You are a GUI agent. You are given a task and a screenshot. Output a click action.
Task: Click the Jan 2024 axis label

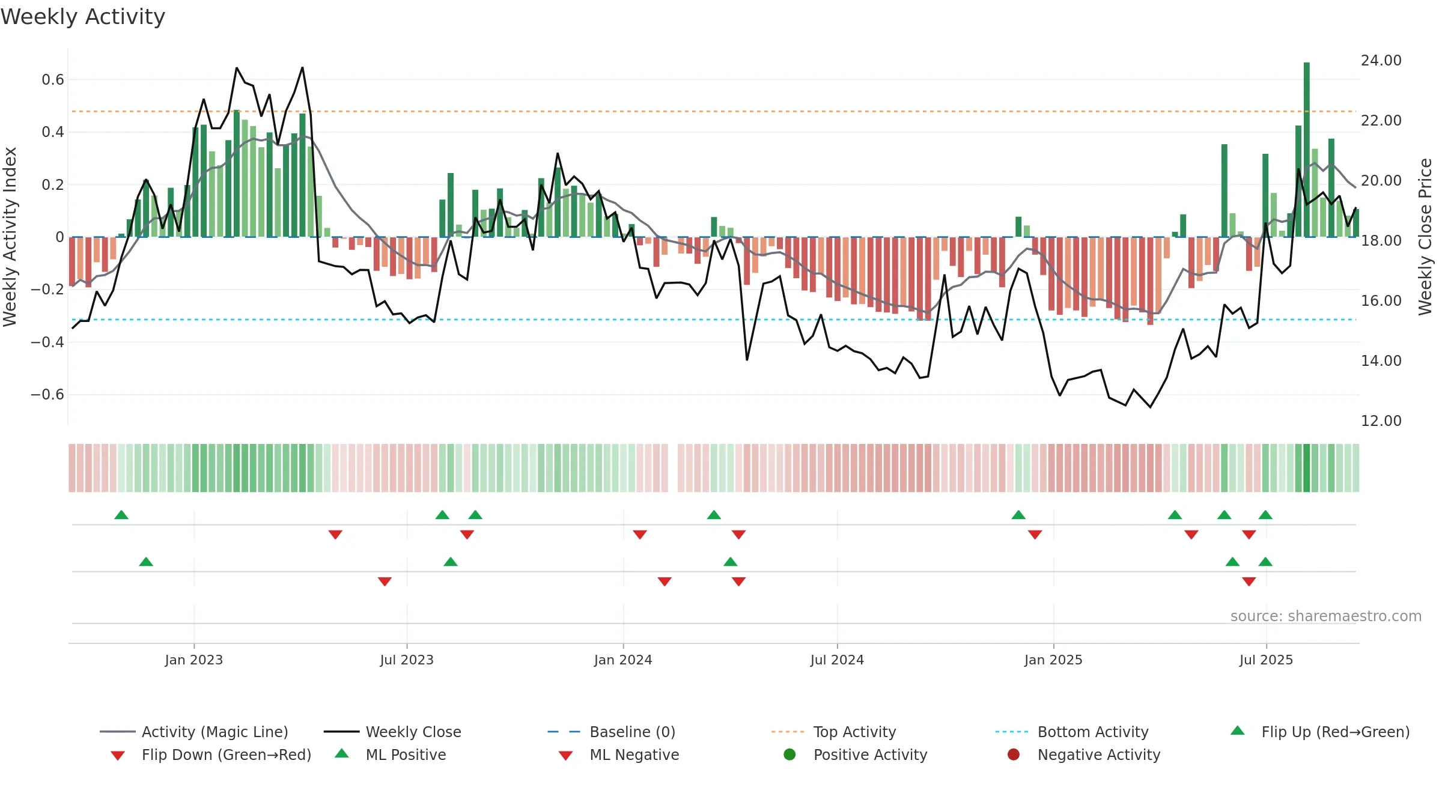[623, 660]
